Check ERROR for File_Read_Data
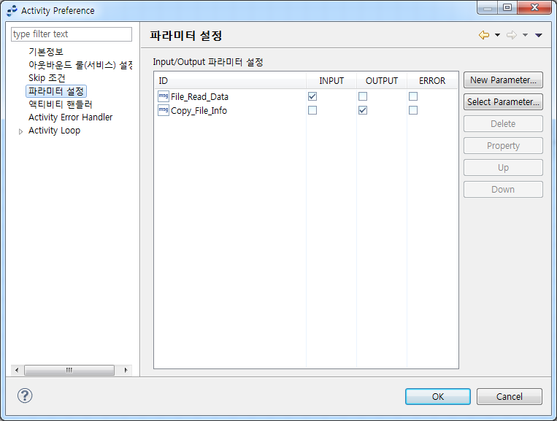Image resolution: width=557 pixels, height=421 pixels. [413, 96]
